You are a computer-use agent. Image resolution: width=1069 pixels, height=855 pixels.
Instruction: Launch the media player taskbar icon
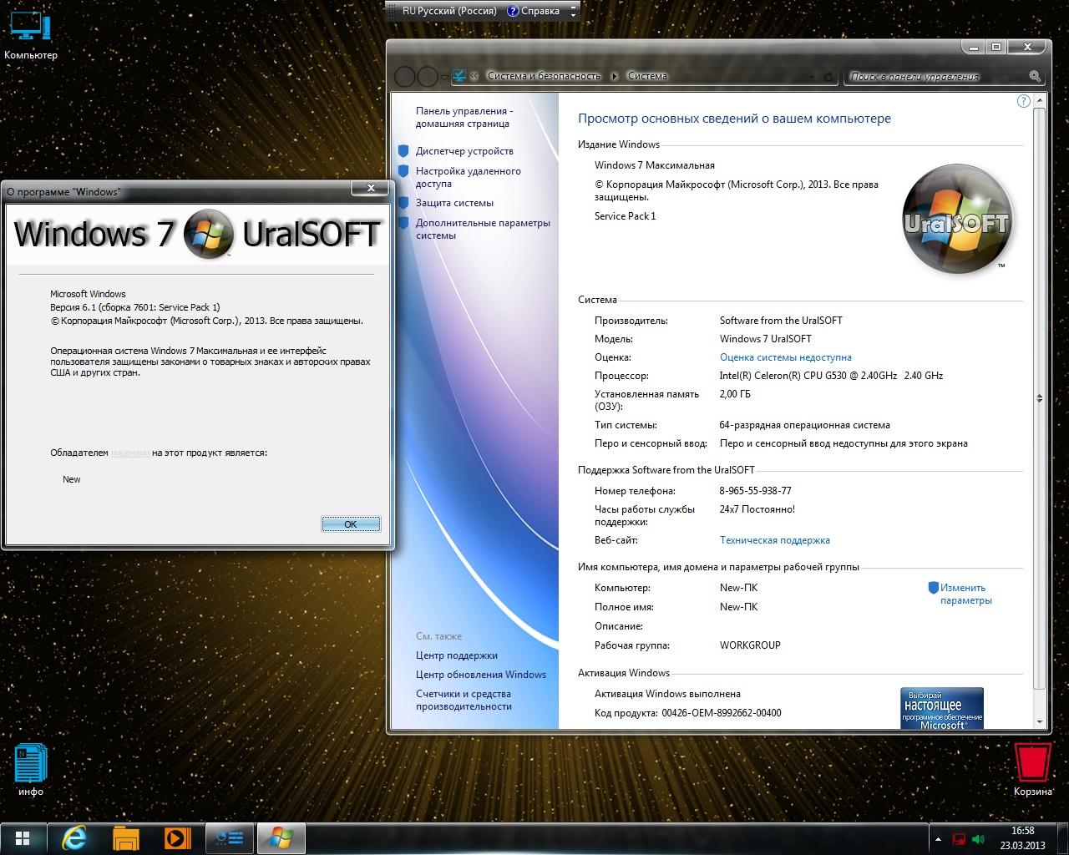coord(177,837)
